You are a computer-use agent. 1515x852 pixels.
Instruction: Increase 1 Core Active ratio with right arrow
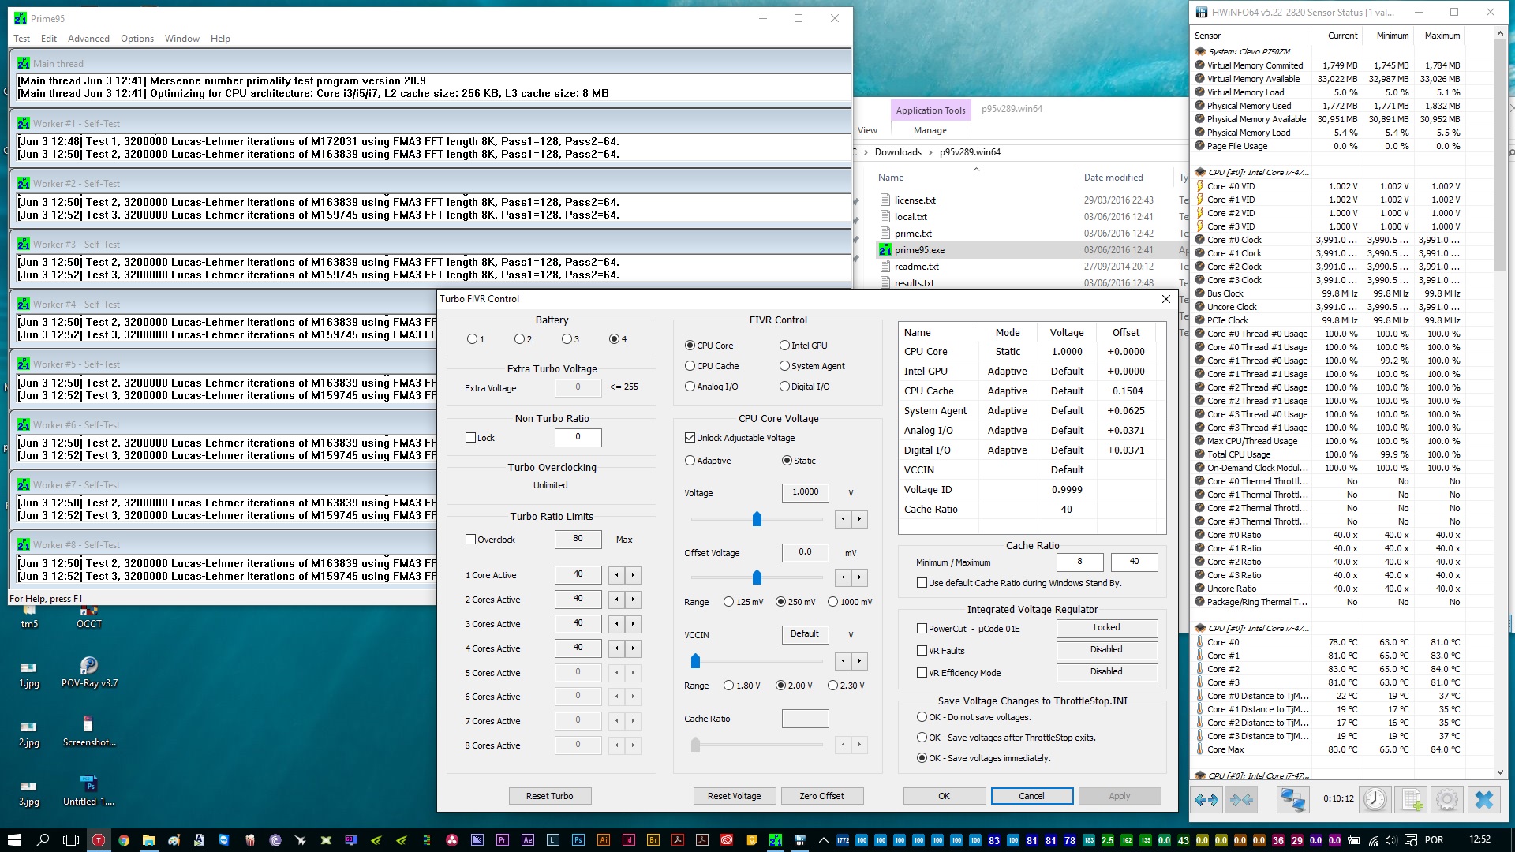click(633, 575)
